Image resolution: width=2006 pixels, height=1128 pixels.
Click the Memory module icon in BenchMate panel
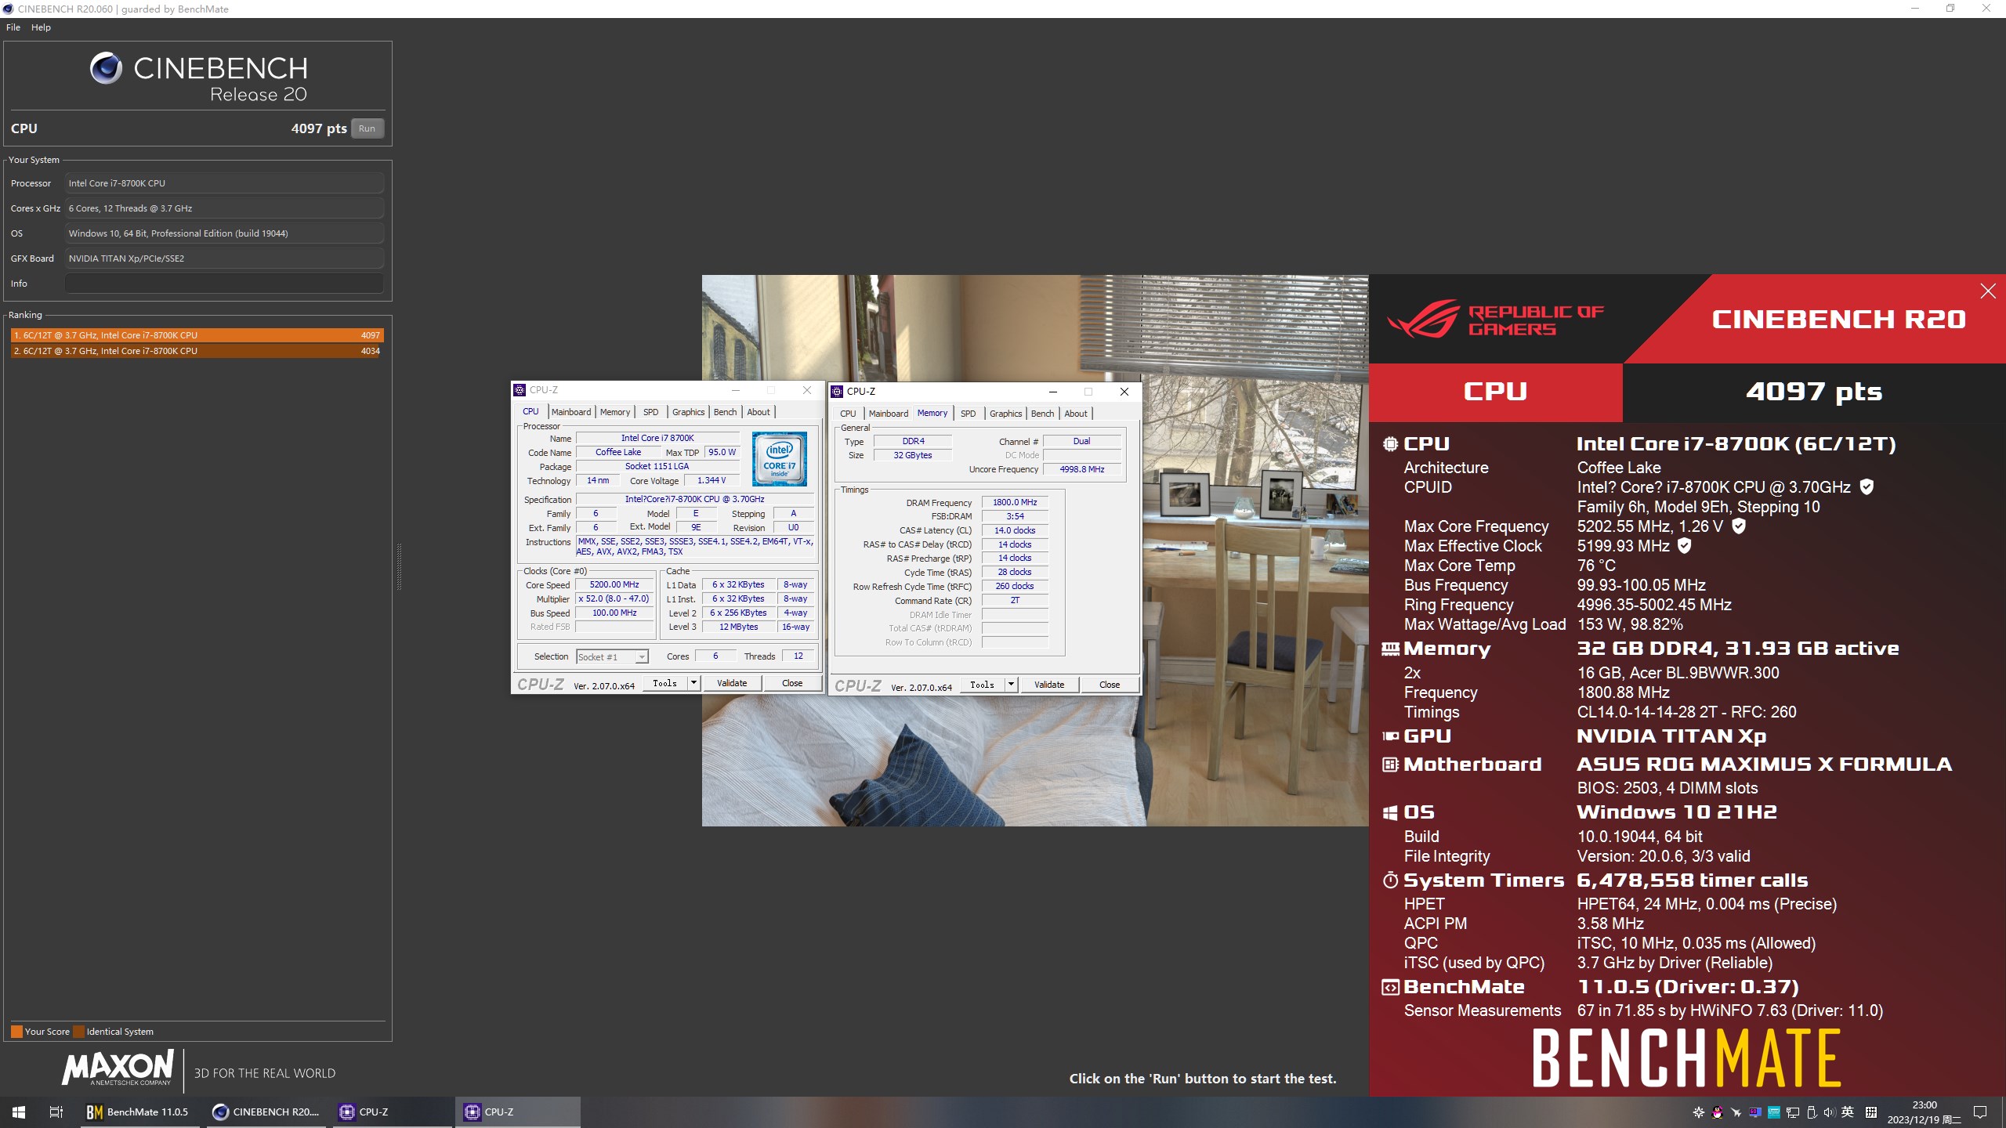1390,649
